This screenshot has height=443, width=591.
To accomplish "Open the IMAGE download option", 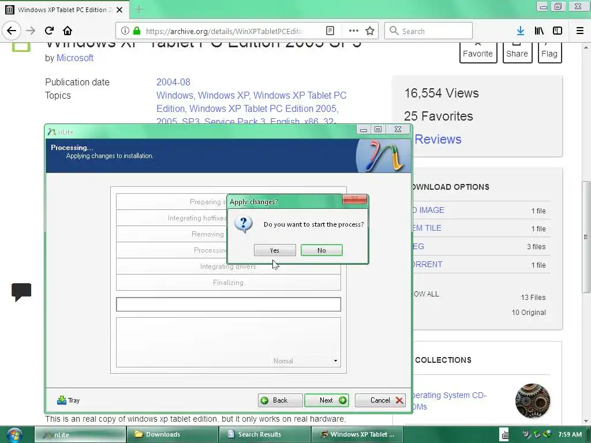I will coord(428,210).
